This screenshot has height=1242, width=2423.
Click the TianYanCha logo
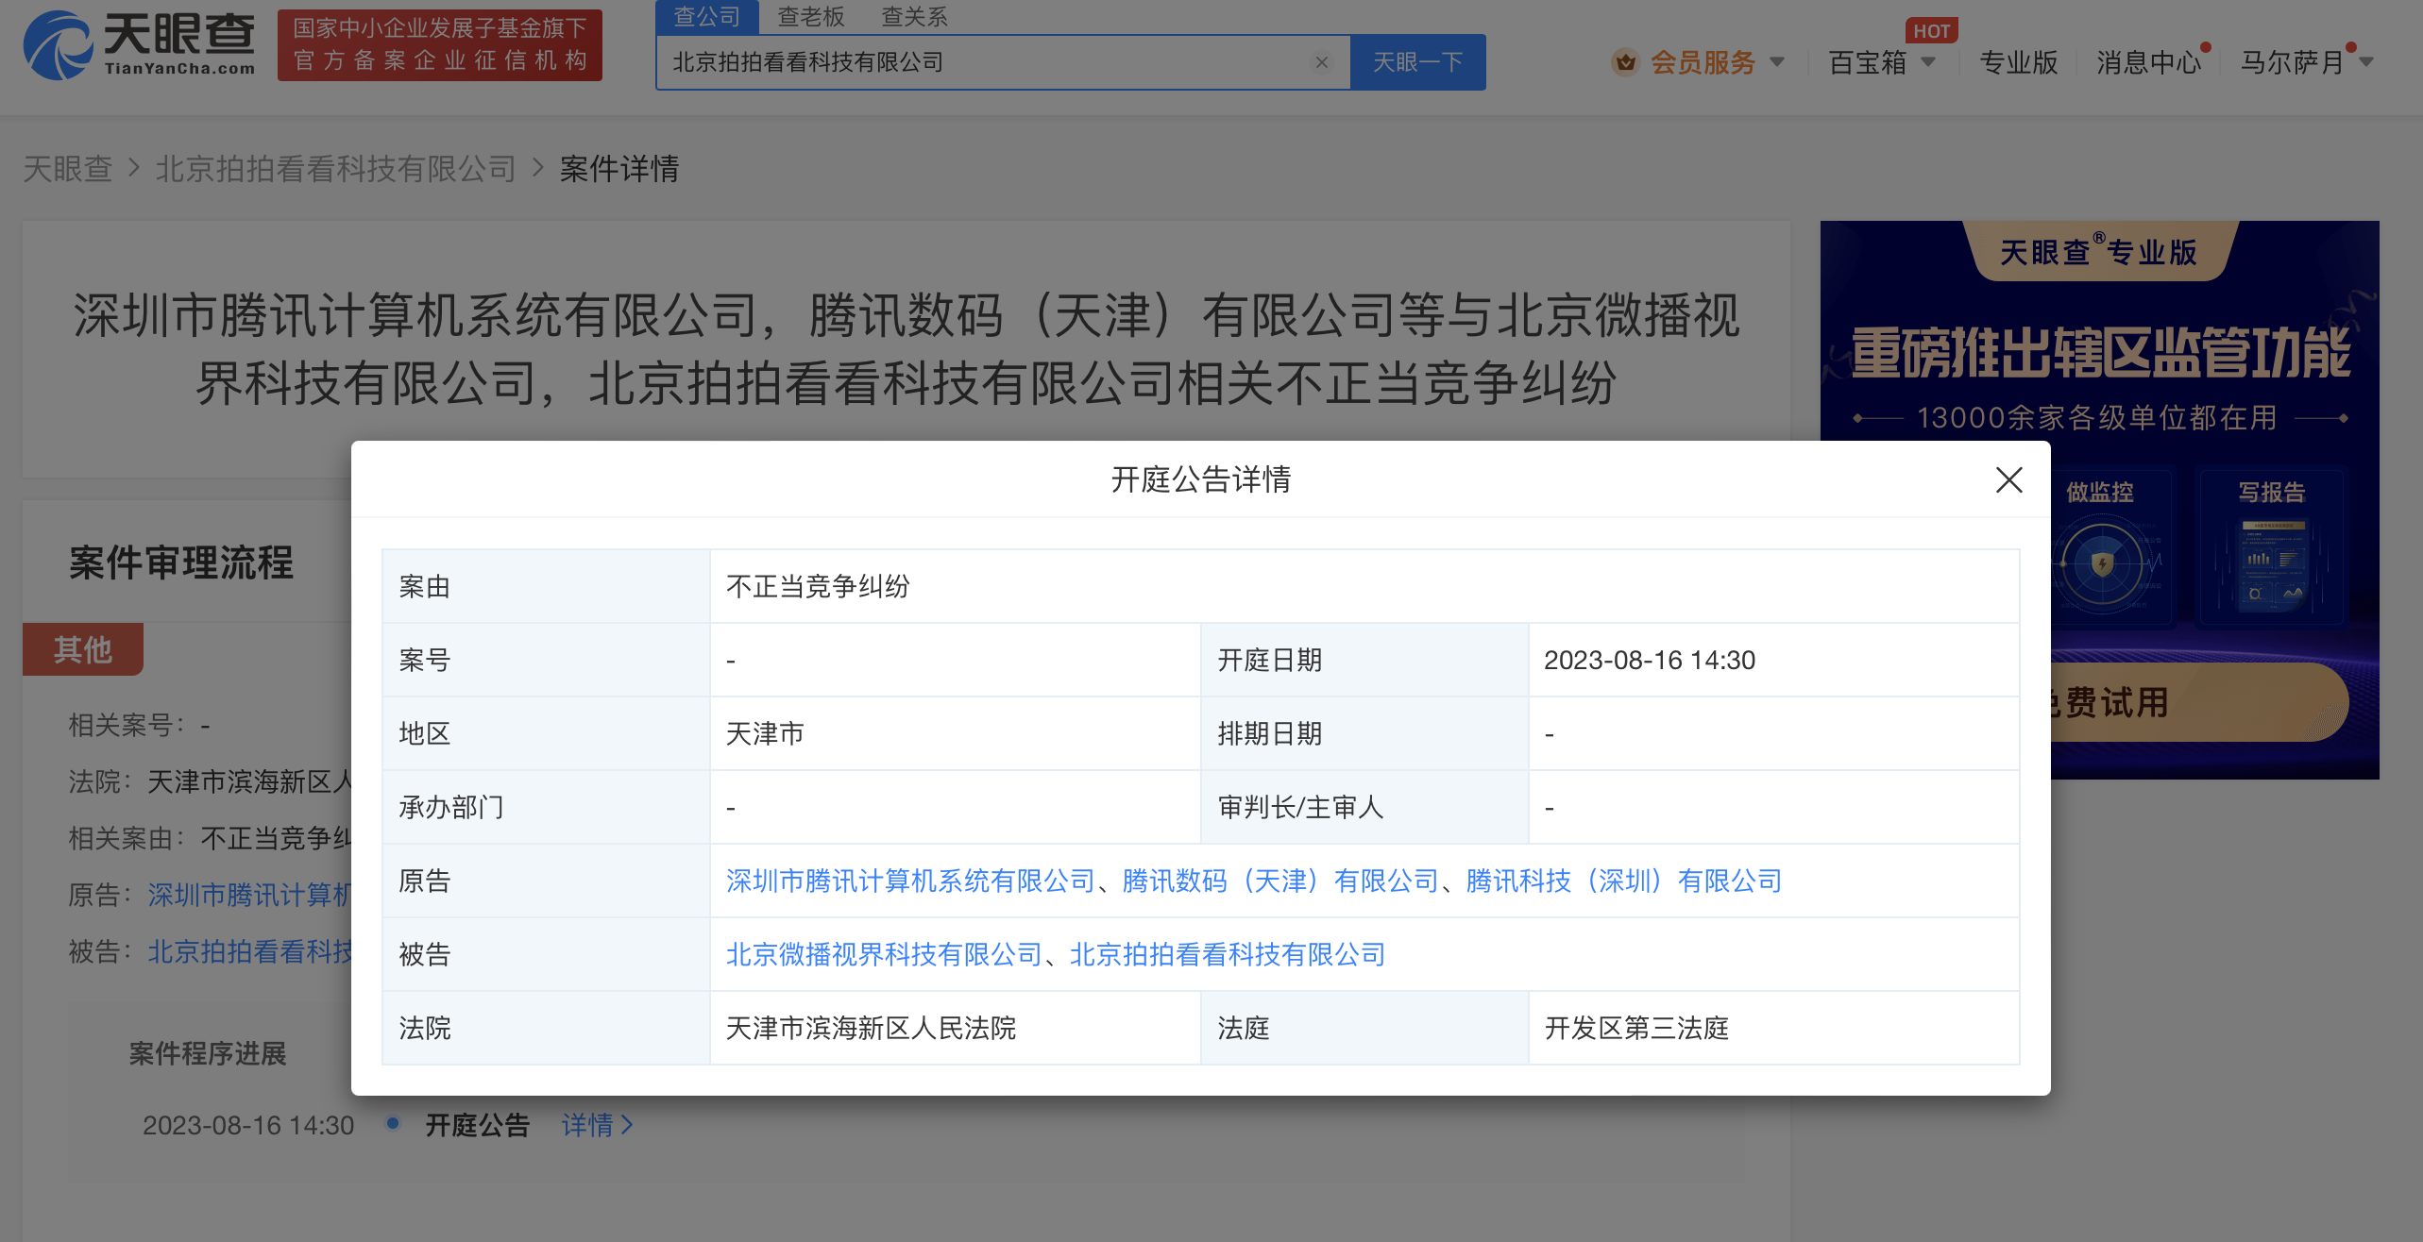coord(140,44)
